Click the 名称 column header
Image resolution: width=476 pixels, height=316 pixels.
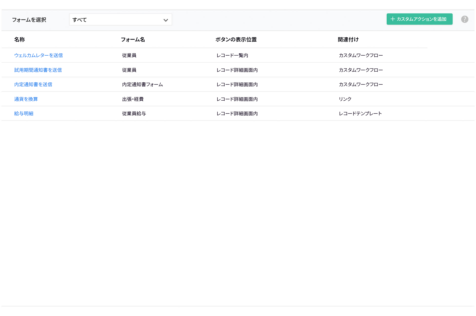[19, 39]
